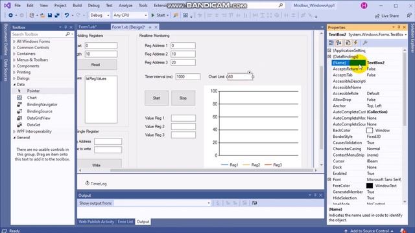Open the Build menu

click(x=77, y=5)
